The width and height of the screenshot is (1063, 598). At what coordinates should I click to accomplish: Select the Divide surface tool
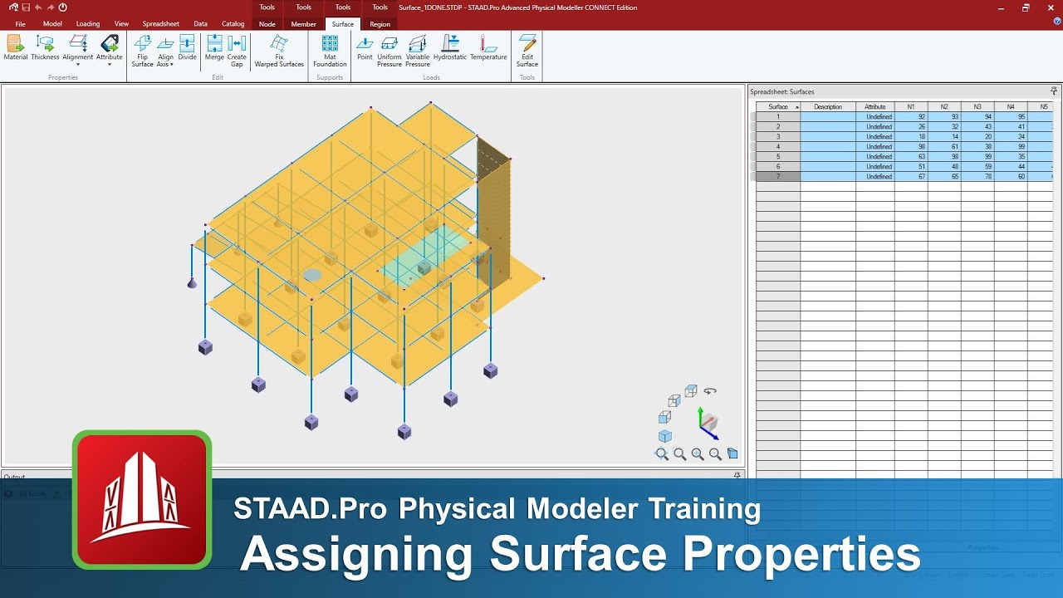click(187, 49)
